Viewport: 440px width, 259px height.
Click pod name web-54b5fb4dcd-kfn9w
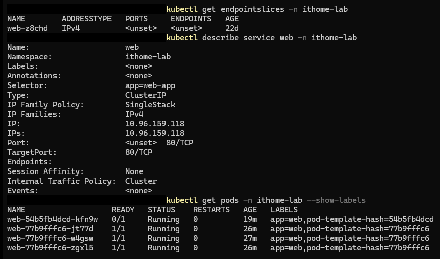52,219
